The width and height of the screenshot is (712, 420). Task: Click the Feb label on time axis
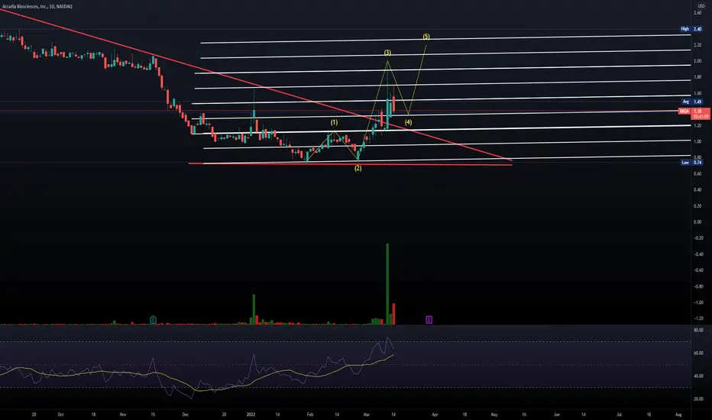[310, 415]
